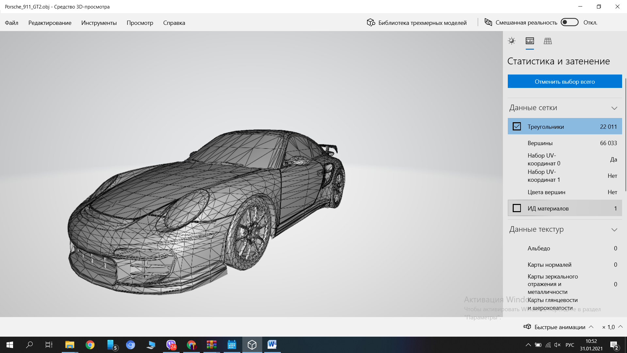Check the ИД материалов checkbox

[517, 208]
